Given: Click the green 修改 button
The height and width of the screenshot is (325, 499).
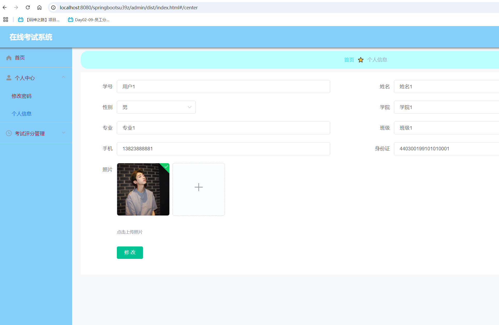Looking at the screenshot, I should click(x=130, y=252).
